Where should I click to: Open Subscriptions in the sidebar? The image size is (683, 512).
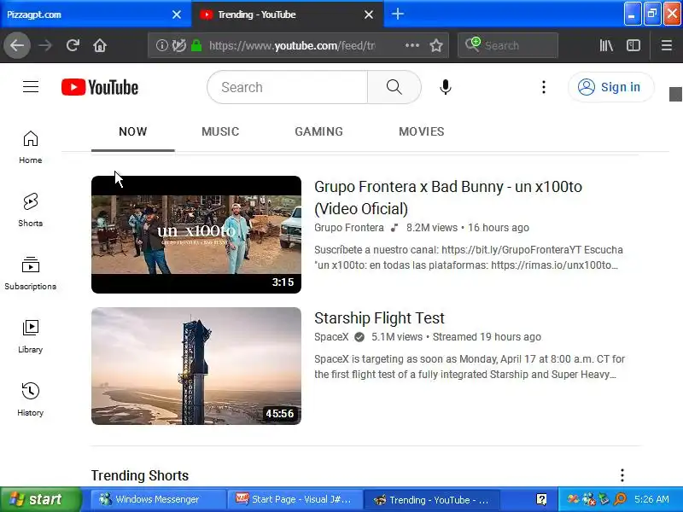coord(31,273)
